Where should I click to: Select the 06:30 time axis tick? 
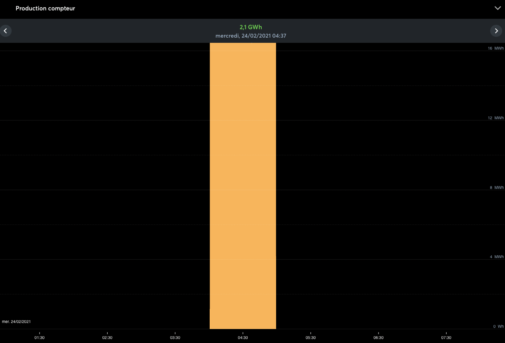coord(379,337)
